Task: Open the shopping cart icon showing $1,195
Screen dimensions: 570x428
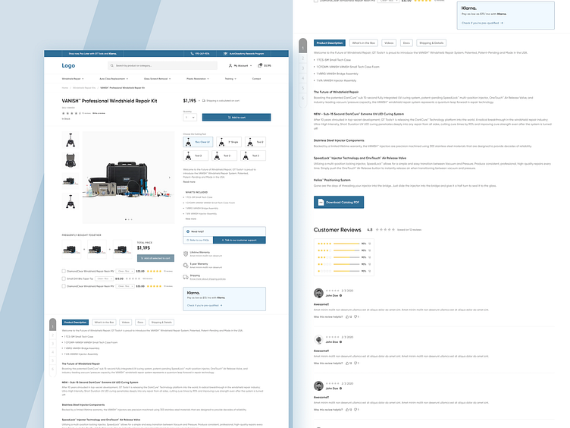Action: [x=260, y=65]
